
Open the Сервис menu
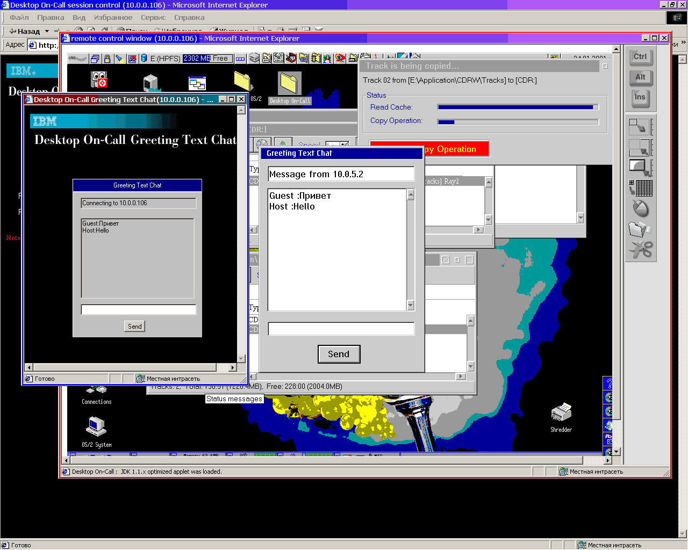click(153, 18)
